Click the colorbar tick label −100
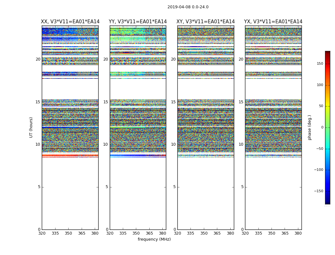Image resolution: width=335 pixels, height=255 pixels. (319, 170)
